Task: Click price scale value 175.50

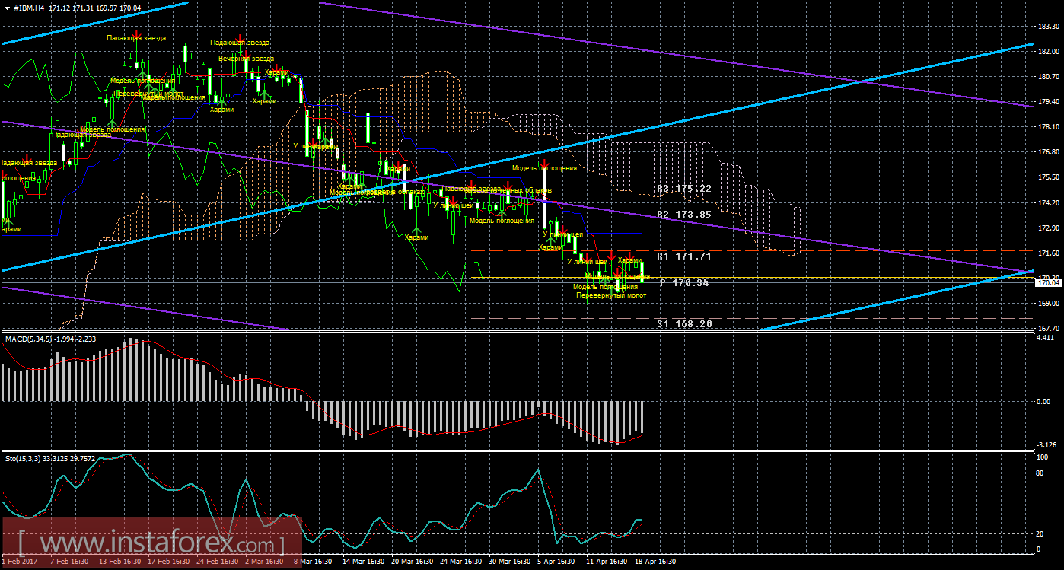Action: coord(1049,177)
